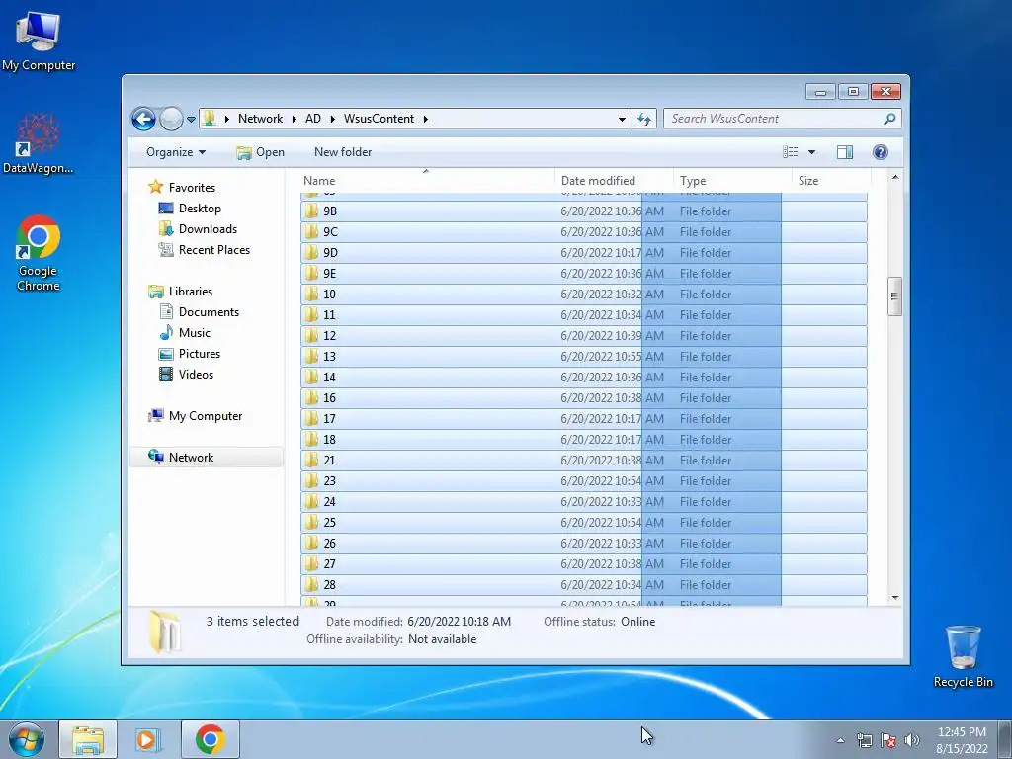Click WsusContent in the breadcrumb
1012x759 pixels.
click(379, 119)
